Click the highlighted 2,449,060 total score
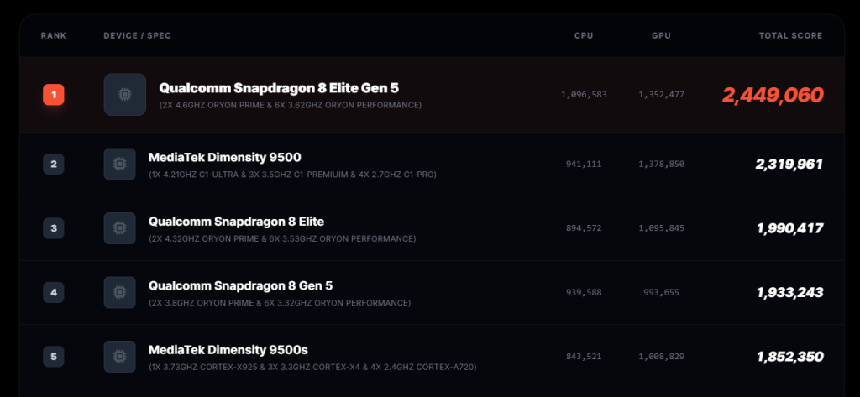The image size is (860, 397). (x=773, y=95)
